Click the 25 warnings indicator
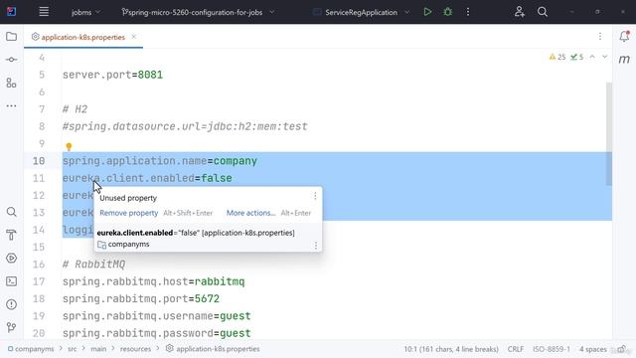Screen dimensions: 636x358 tap(557, 57)
